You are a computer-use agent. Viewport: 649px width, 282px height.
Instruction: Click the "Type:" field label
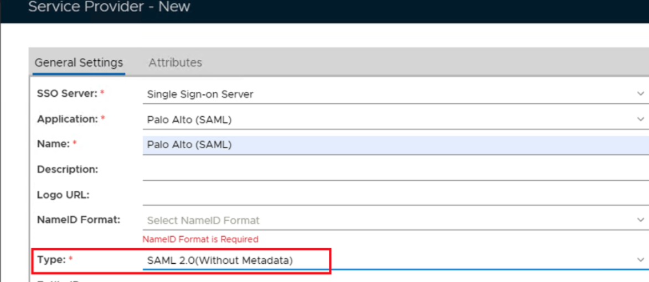pos(51,259)
